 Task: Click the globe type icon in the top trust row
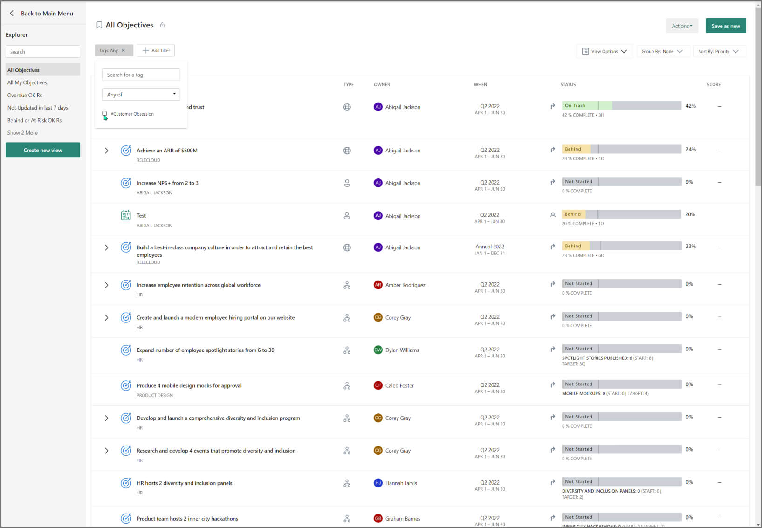pyautogui.click(x=347, y=107)
